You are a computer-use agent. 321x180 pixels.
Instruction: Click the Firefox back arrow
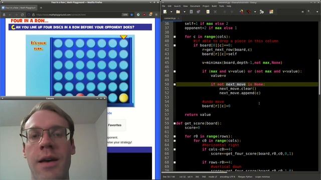(10, 14)
